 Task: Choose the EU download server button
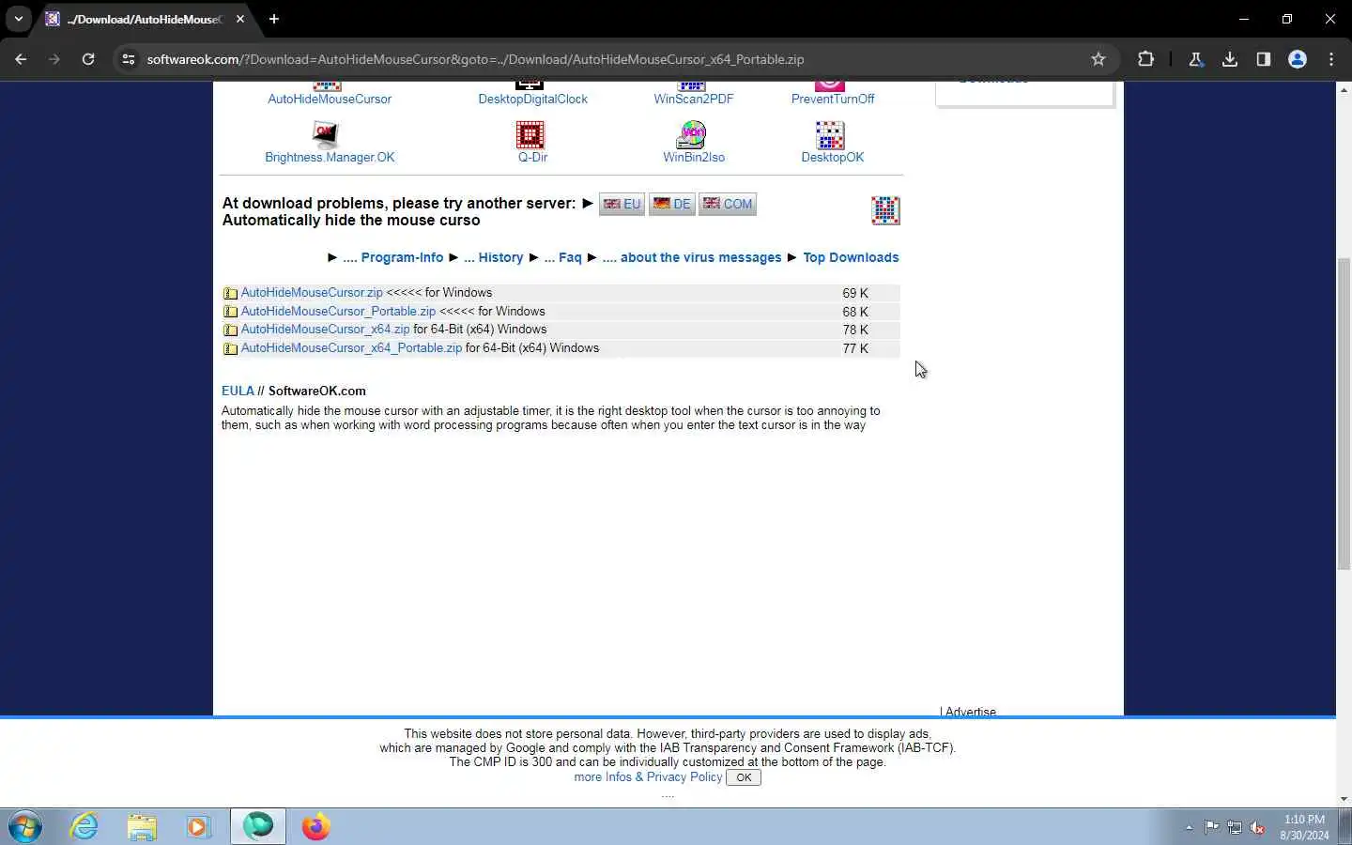pyautogui.click(x=622, y=204)
